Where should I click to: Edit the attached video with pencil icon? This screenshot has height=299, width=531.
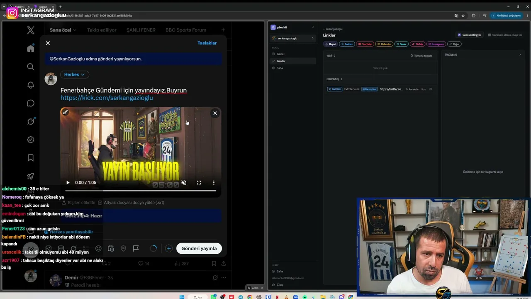65,112
